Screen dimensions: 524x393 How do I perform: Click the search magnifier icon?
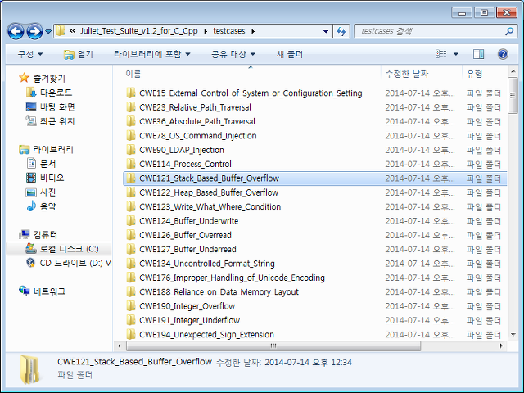click(x=509, y=31)
